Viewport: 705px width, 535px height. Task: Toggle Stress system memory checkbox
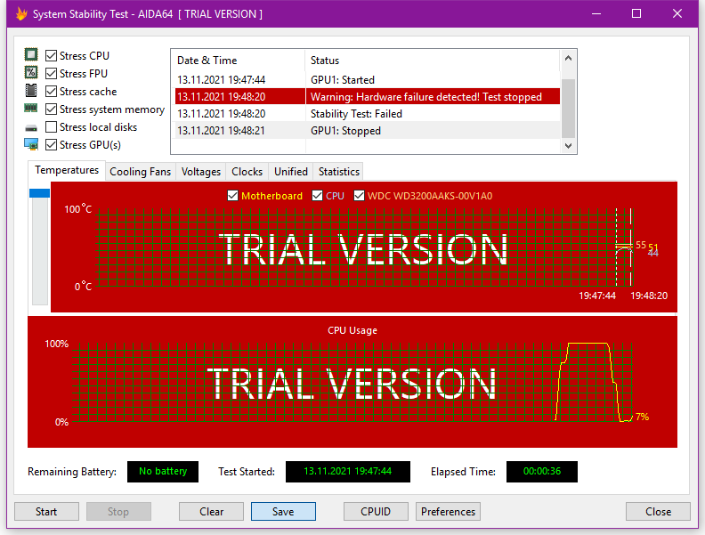coord(52,109)
